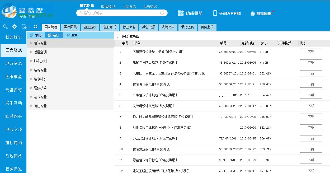Image resolution: width=330 pixels, height=173 pixels.
Task: Select the 最近上传 category tab
Action: [x=187, y=27]
